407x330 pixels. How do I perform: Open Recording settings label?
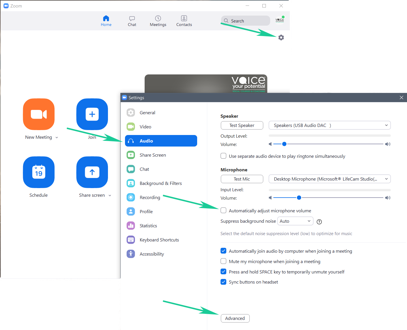pyautogui.click(x=150, y=197)
